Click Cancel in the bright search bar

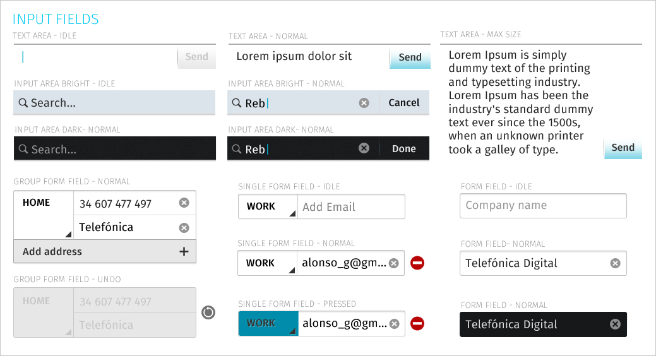coord(403,102)
